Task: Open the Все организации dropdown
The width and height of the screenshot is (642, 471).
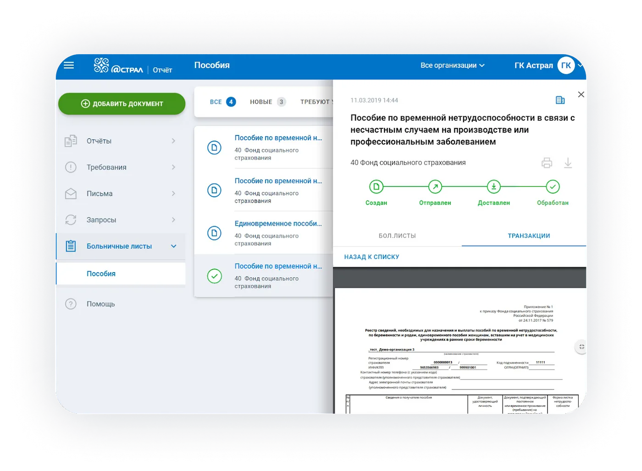Action: pos(452,66)
